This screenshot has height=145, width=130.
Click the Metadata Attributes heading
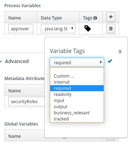tap(25, 79)
